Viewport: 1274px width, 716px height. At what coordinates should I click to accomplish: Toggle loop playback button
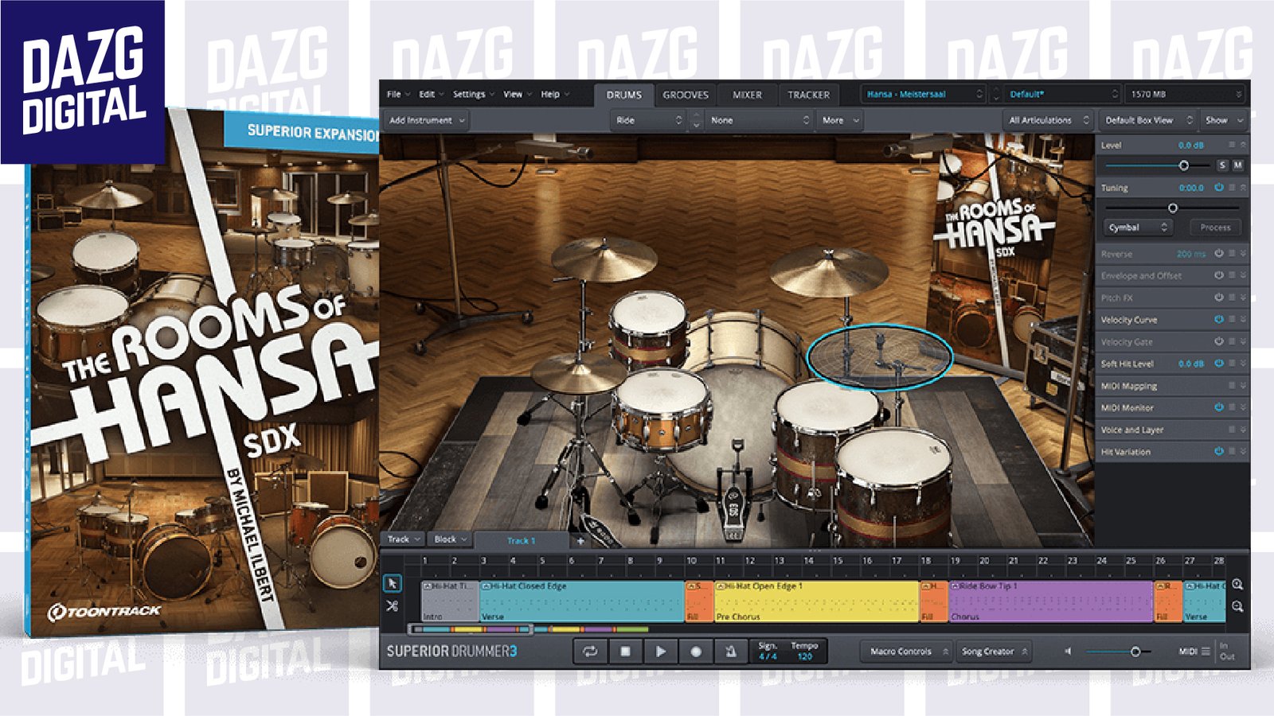click(x=590, y=652)
